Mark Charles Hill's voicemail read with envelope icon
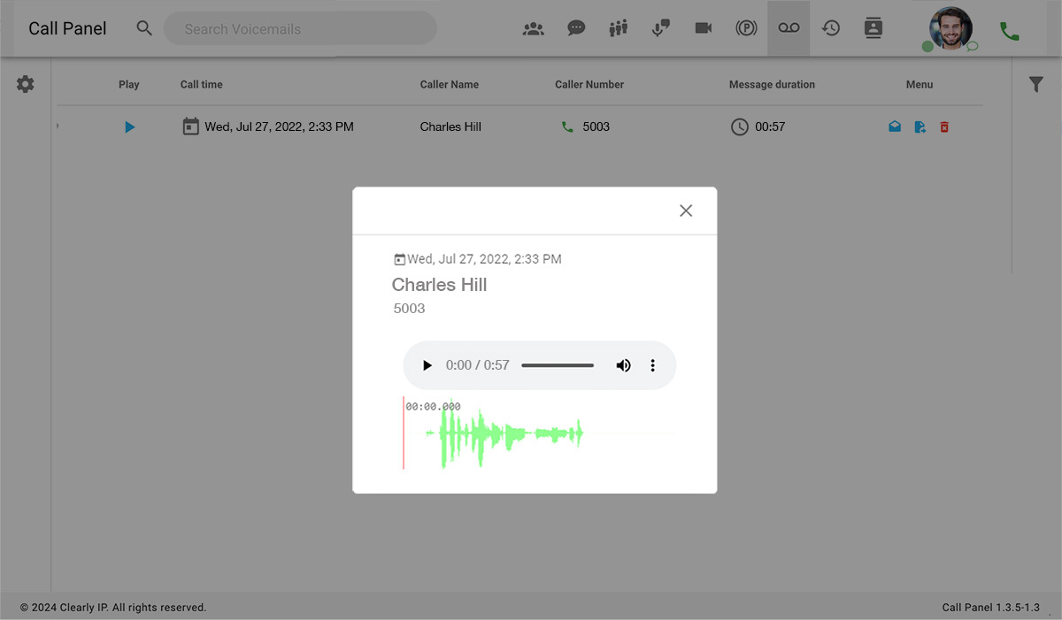This screenshot has height=620, width=1062. point(895,127)
